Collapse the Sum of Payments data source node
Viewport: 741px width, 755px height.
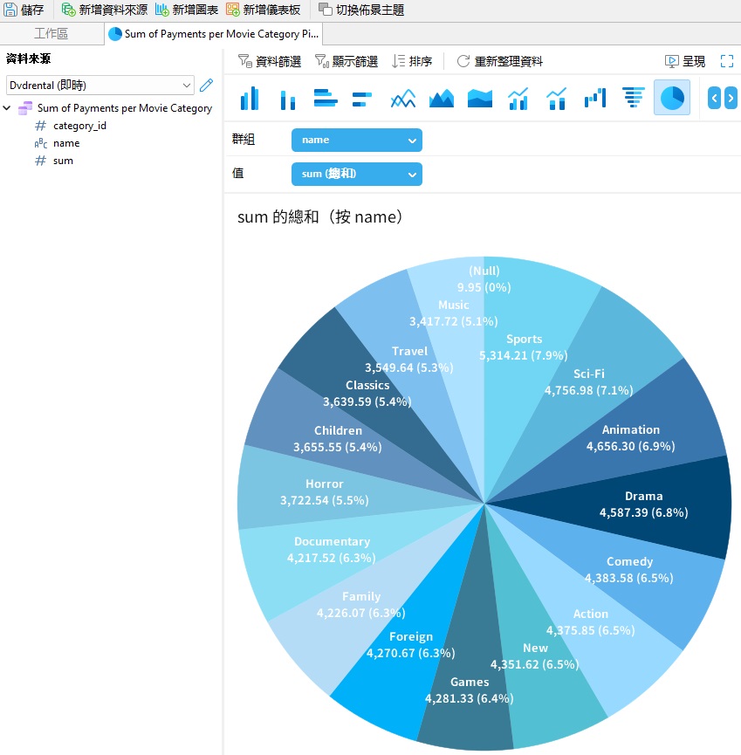pos(9,108)
